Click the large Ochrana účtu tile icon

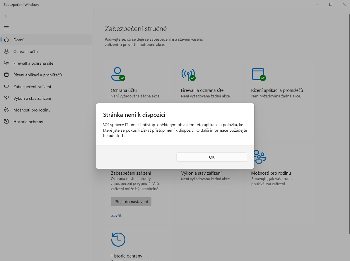118,74
